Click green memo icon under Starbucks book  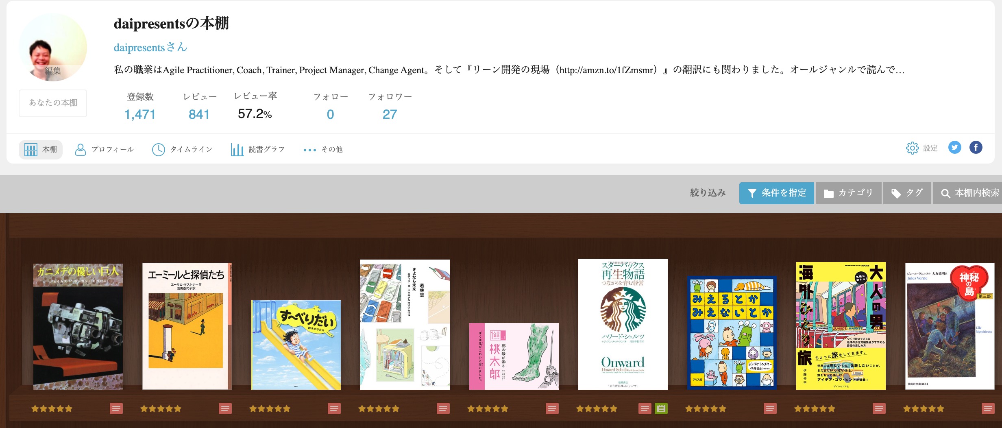click(661, 408)
